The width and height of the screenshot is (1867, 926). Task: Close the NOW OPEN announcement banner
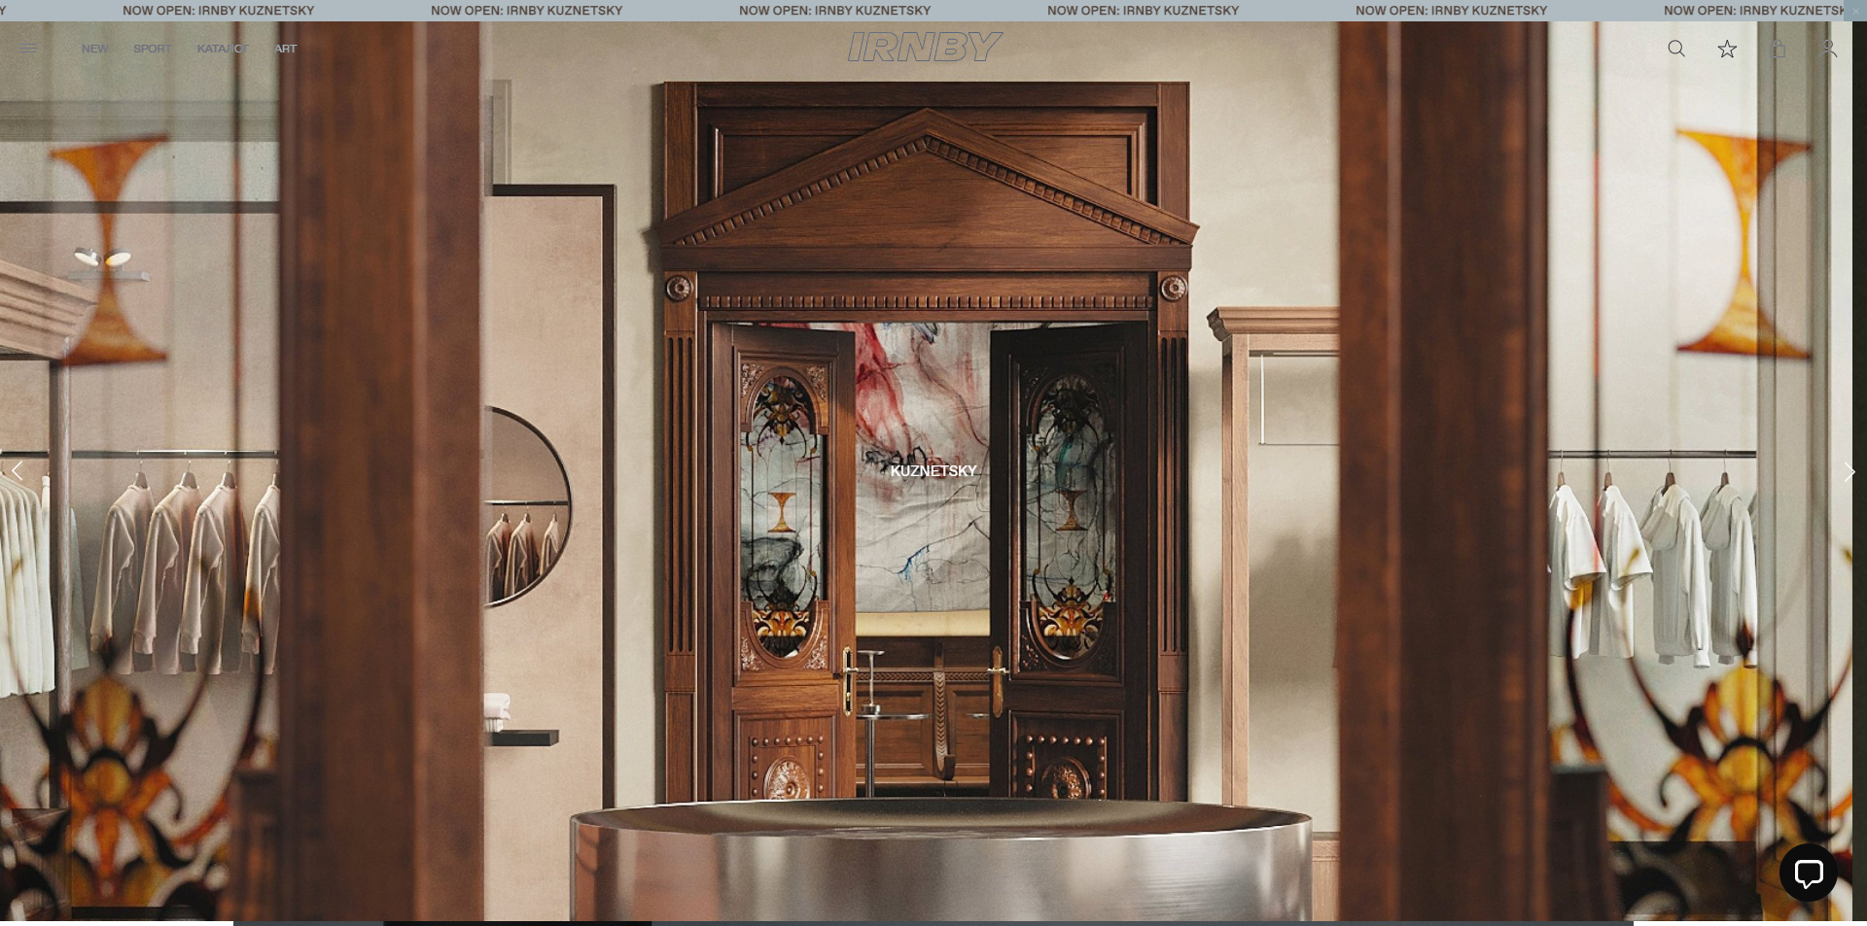(1854, 10)
